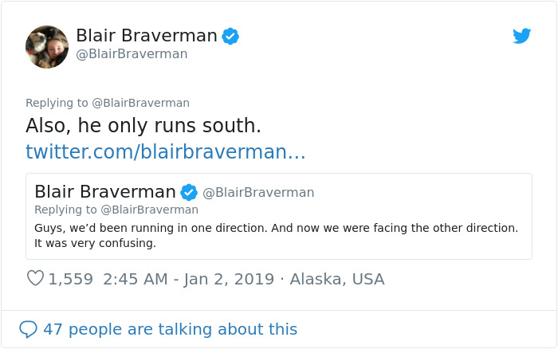
Task: Click verified badge in the quoted tweet
Action: 189,192
